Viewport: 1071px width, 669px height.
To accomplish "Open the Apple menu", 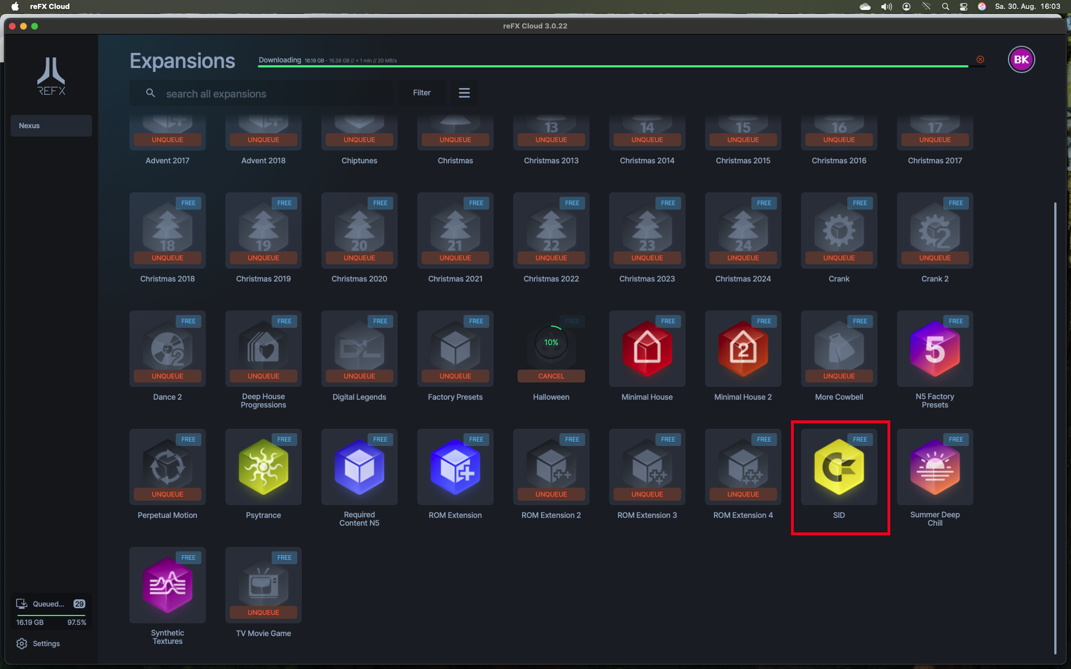I will tap(15, 7).
